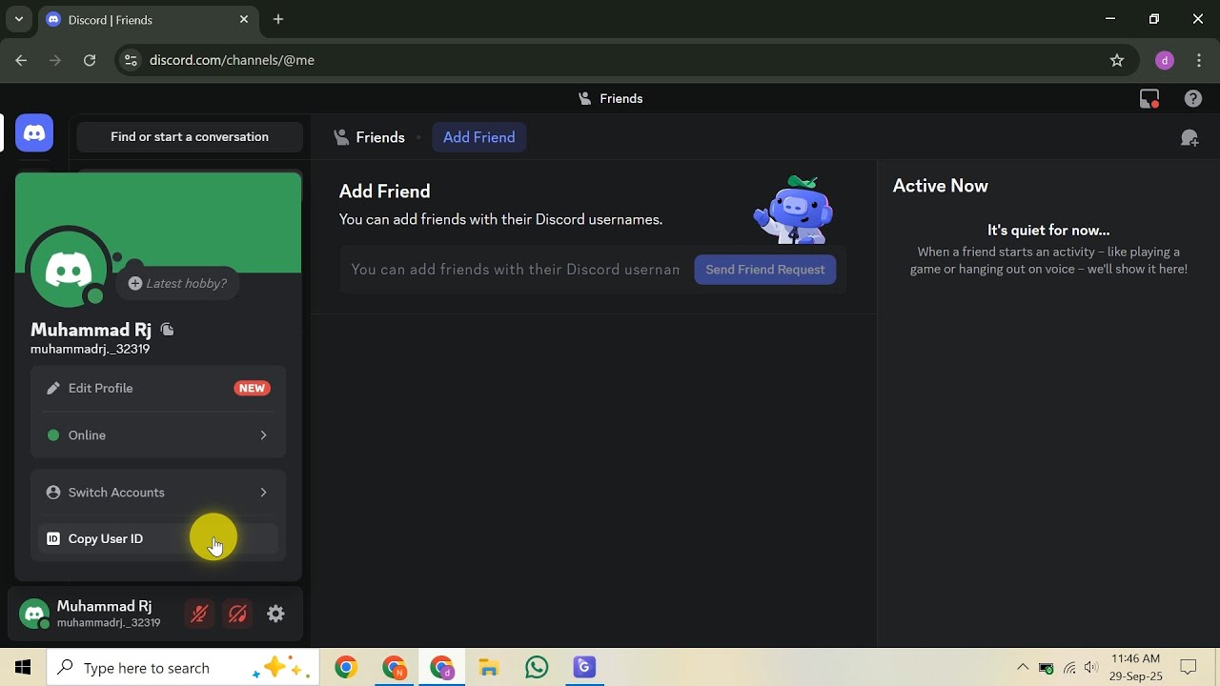Go back in browser history

21,60
